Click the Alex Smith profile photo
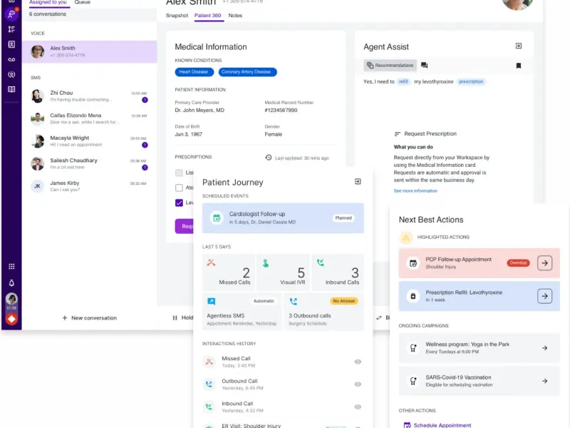 point(517,4)
